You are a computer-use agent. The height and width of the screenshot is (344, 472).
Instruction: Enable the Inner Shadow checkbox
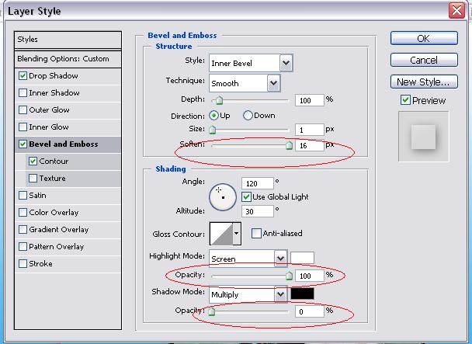23,92
